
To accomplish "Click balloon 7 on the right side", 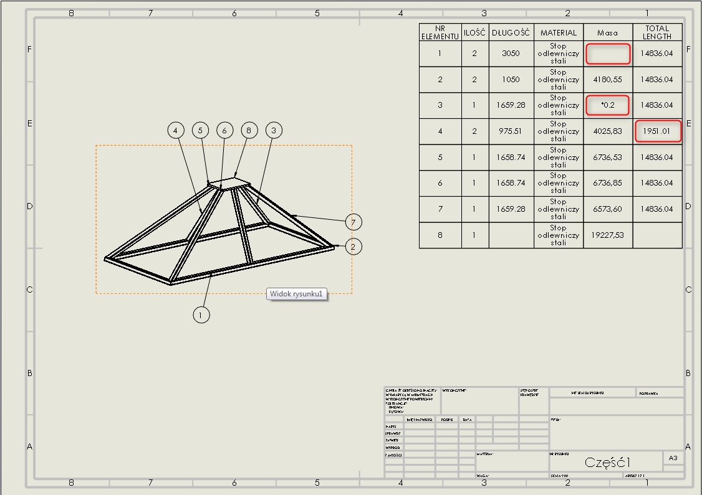I will point(353,222).
